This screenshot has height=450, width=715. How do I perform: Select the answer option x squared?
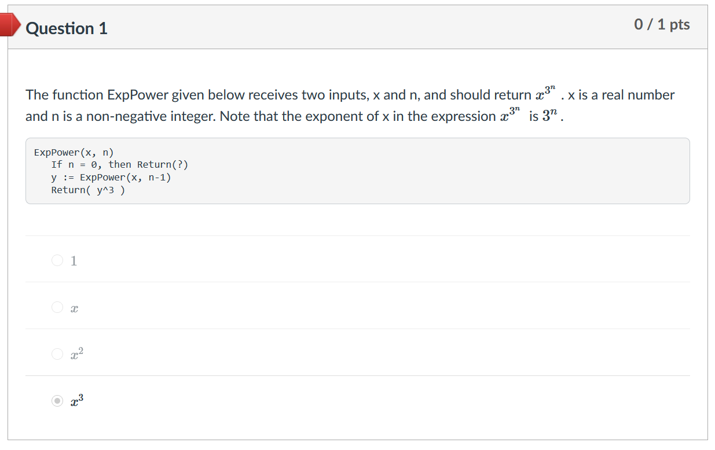coord(57,353)
